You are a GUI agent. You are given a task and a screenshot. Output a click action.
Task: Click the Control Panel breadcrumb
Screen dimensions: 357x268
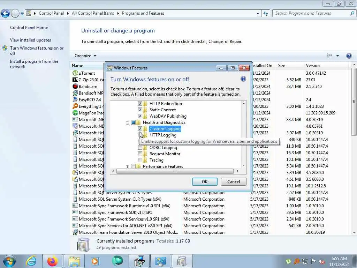pos(51,13)
